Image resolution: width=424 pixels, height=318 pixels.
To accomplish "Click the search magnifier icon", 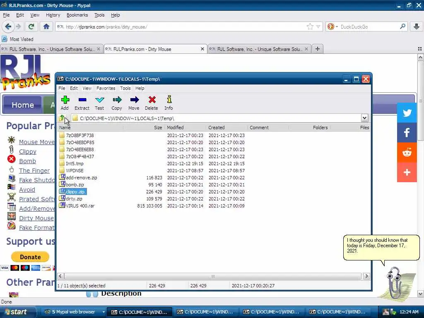I will [402, 26].
